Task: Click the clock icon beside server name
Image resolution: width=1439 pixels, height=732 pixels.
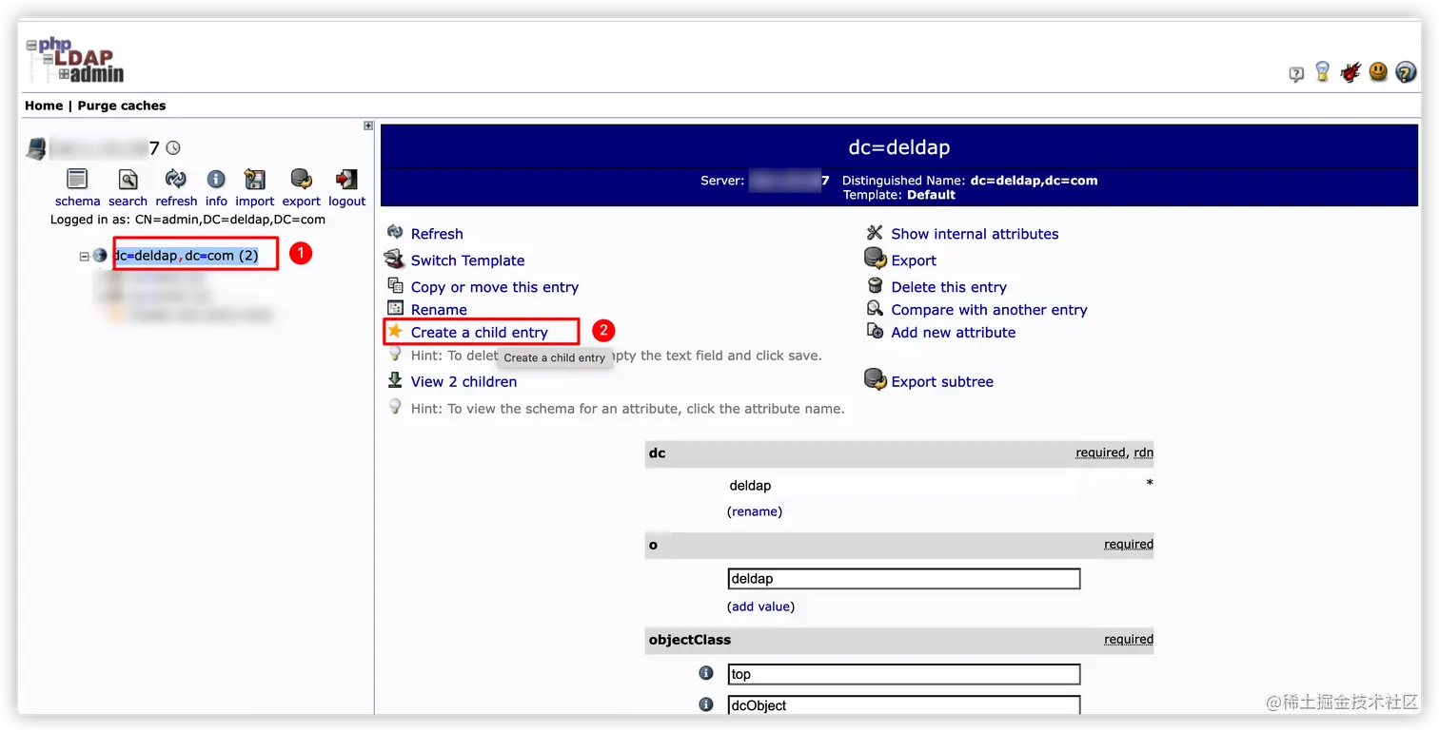Action: pos(172,148)
